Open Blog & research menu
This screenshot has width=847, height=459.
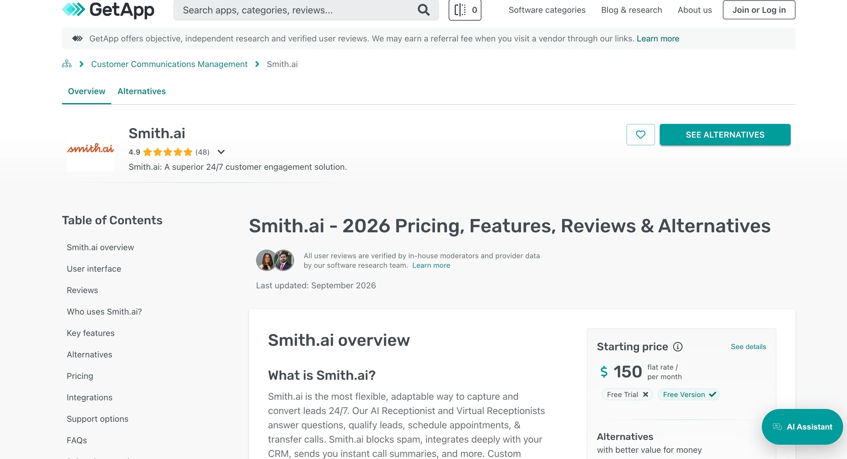coord(631,10)
